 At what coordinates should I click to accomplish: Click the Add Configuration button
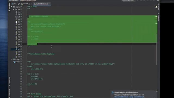coord(128,1)
